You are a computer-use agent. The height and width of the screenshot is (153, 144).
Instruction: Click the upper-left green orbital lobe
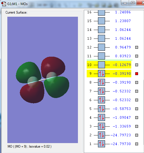point(28,72)
